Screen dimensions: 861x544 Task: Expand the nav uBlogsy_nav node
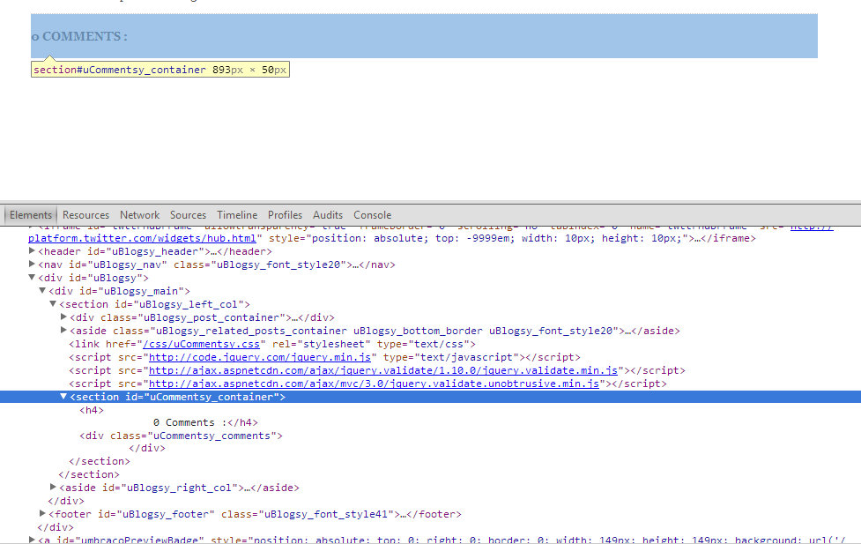(32, 264)
